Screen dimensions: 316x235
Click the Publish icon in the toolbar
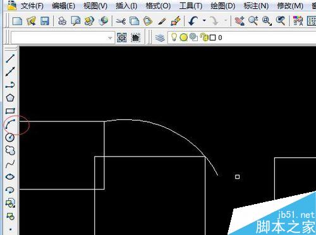click(x=89, y=21)
